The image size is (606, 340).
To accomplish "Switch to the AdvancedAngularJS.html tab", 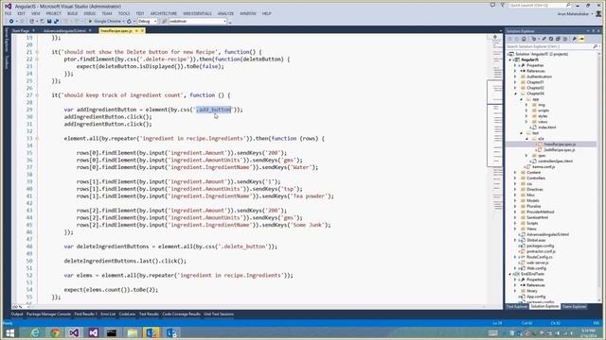I will (x=64, y=30).
